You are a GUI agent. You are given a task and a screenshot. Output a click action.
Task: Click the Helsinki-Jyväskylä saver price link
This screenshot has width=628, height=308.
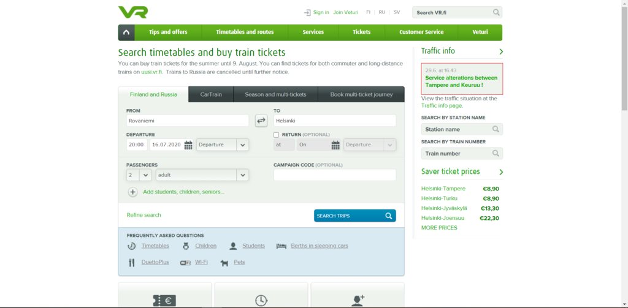point(444,208)
